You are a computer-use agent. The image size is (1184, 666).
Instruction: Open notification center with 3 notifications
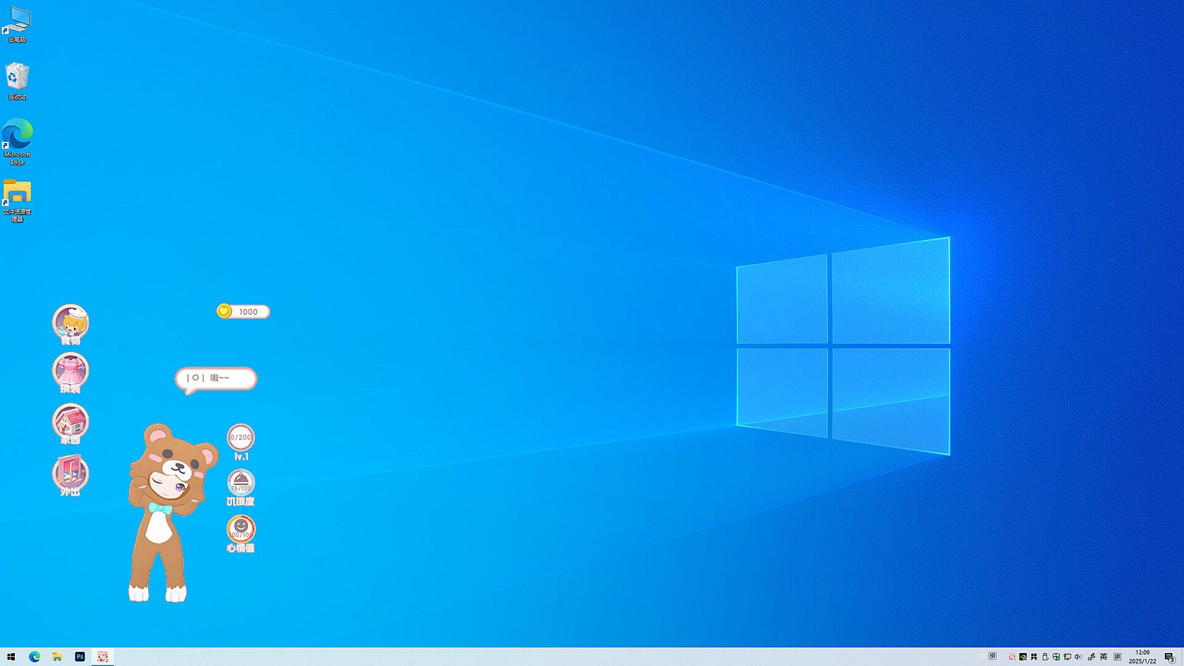coord(1169,657)
